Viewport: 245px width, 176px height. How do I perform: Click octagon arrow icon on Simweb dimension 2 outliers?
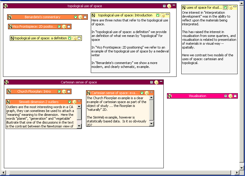[74, 102]
